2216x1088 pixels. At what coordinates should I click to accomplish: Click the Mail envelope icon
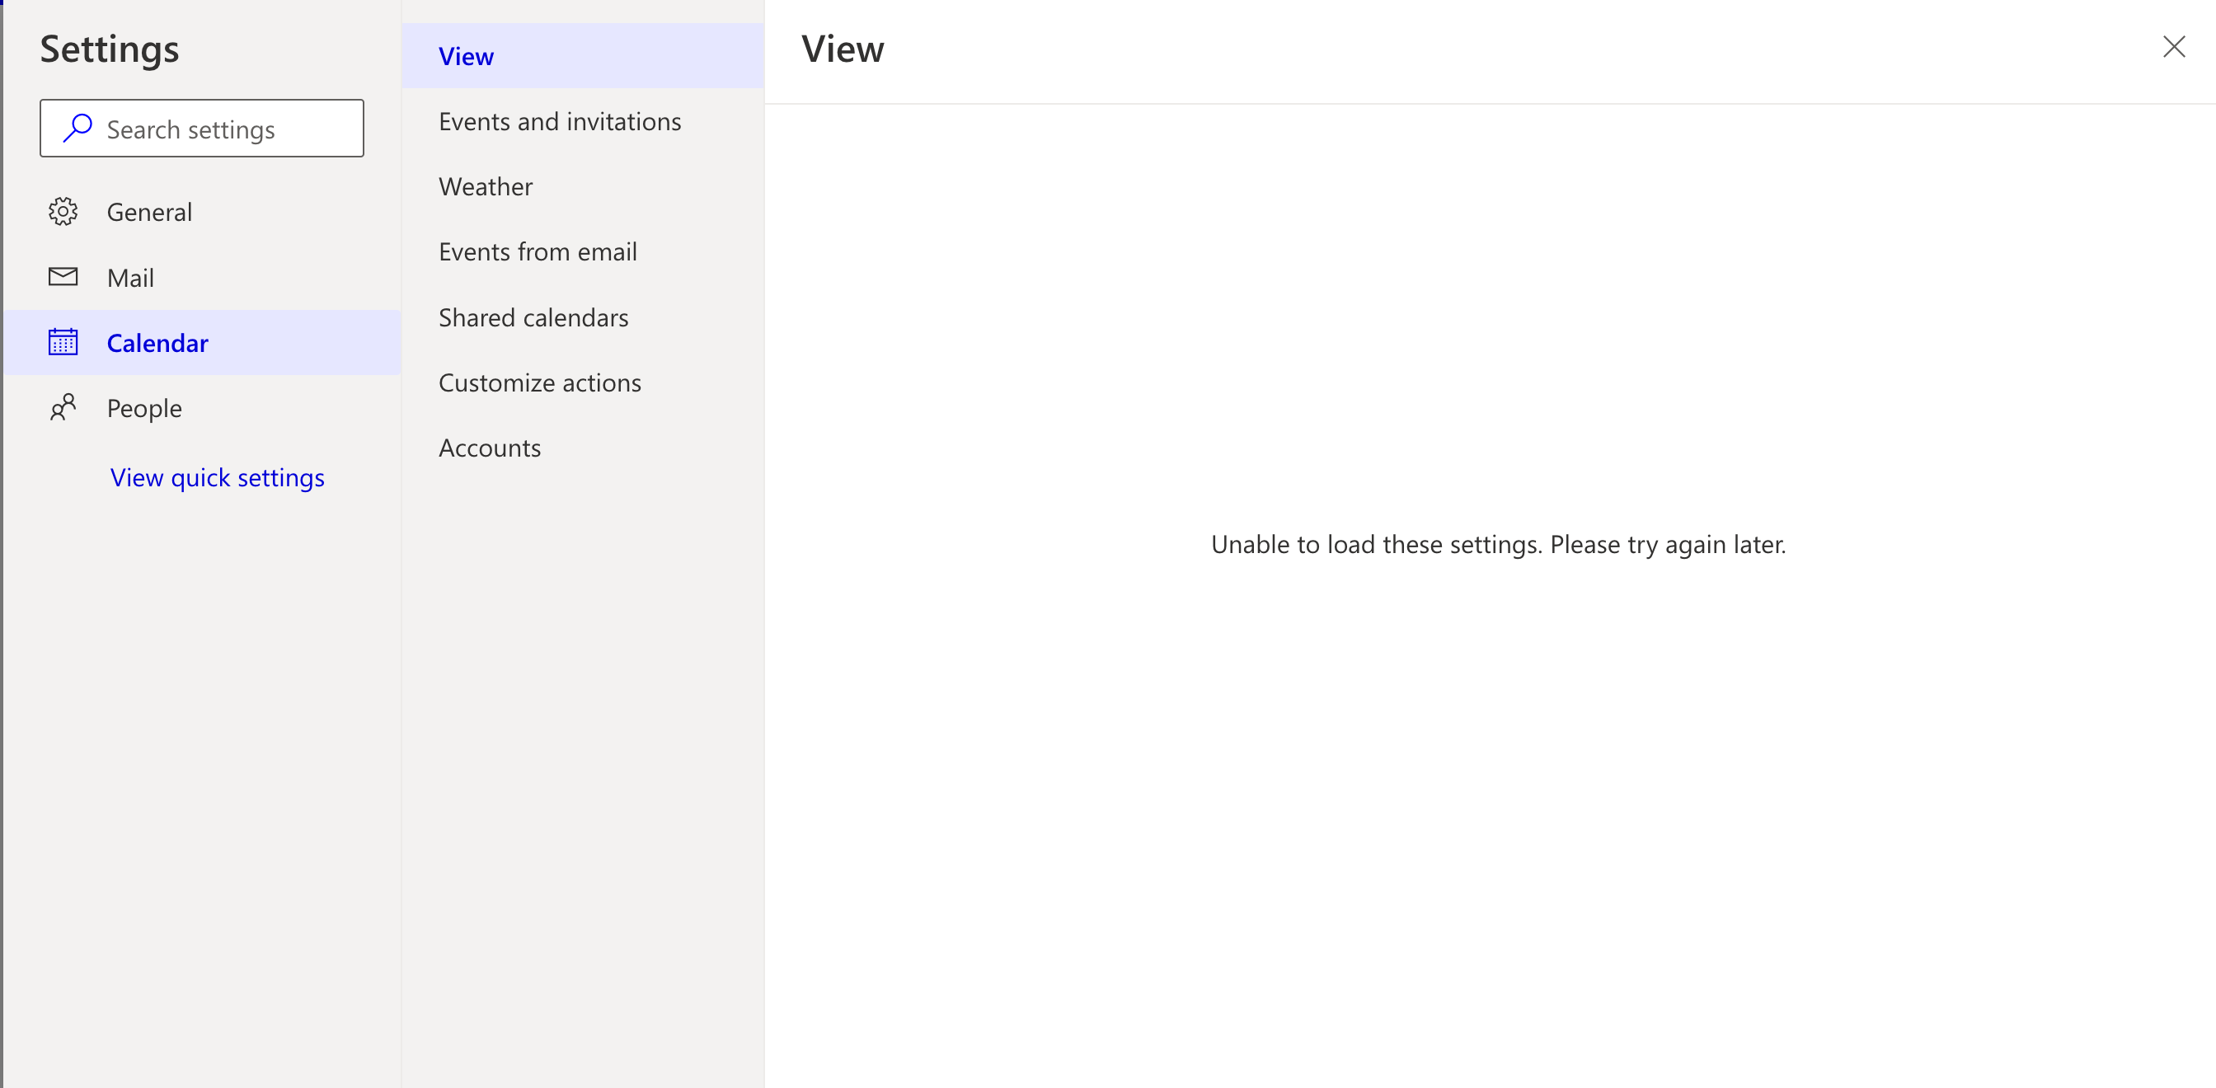[63, 277]
